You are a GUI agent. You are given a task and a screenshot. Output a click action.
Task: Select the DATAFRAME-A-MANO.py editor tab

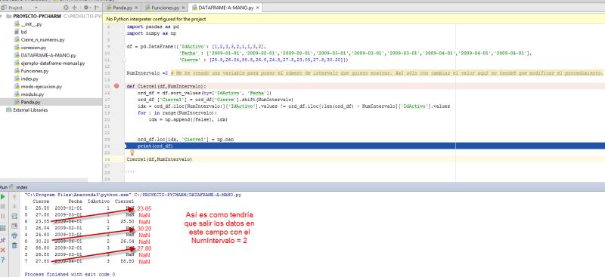[x=226, y=8]
